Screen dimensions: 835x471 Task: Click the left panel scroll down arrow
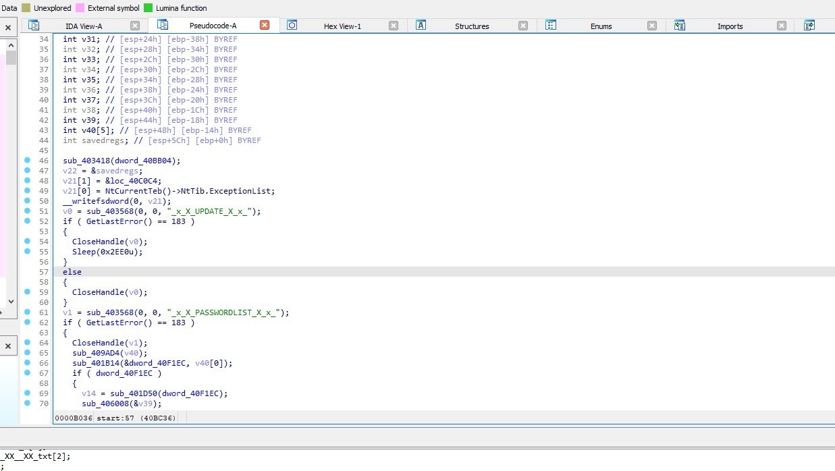[11, 302]
